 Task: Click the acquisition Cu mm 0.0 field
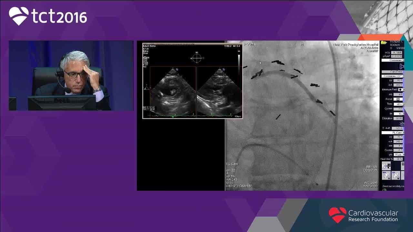398,109
